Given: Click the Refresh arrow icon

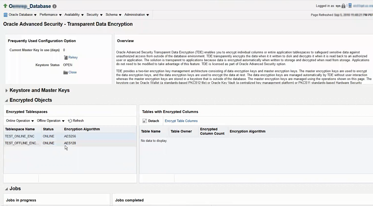Looking at the screenshot, I should [70, 121].
